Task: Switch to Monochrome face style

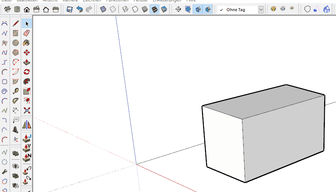Action: [x=164, y=9]
